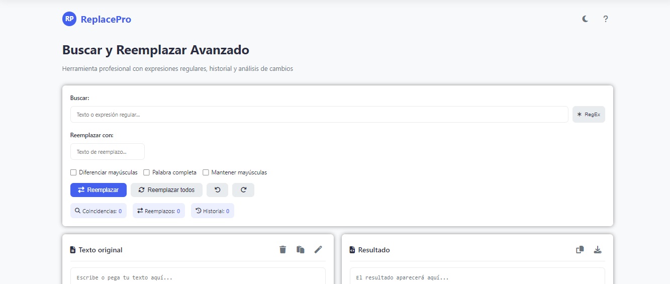
Task: Paste into original text with the clipboard icon
Action: [301, 249]
